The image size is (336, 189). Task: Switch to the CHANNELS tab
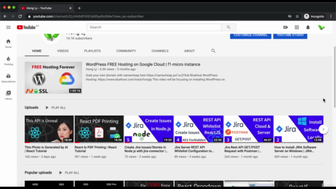pos(160,51)
